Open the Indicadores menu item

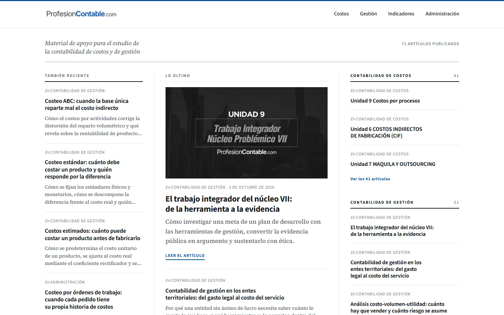401,14
